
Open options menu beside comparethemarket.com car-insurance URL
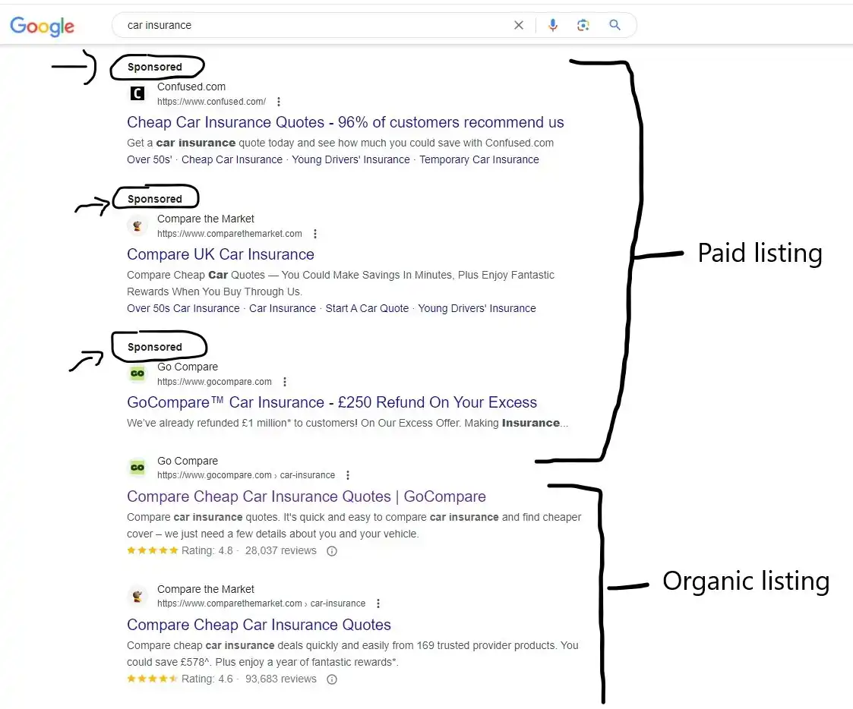378,603
